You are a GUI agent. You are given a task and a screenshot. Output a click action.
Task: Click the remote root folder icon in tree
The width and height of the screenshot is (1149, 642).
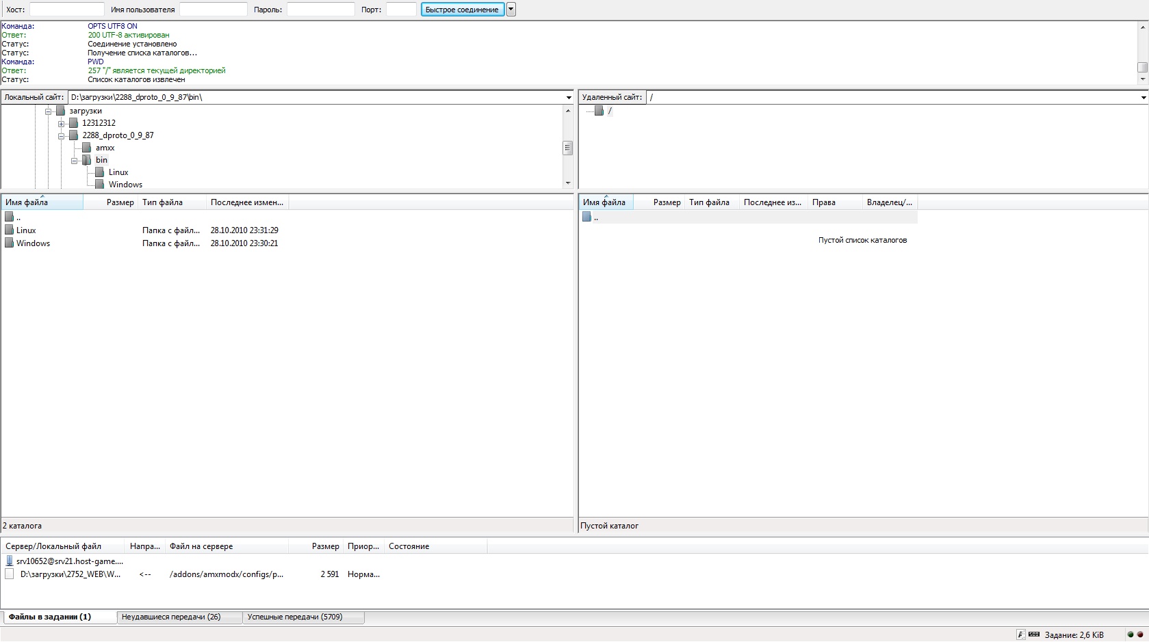pyautogui.click(x=599, y=111)
